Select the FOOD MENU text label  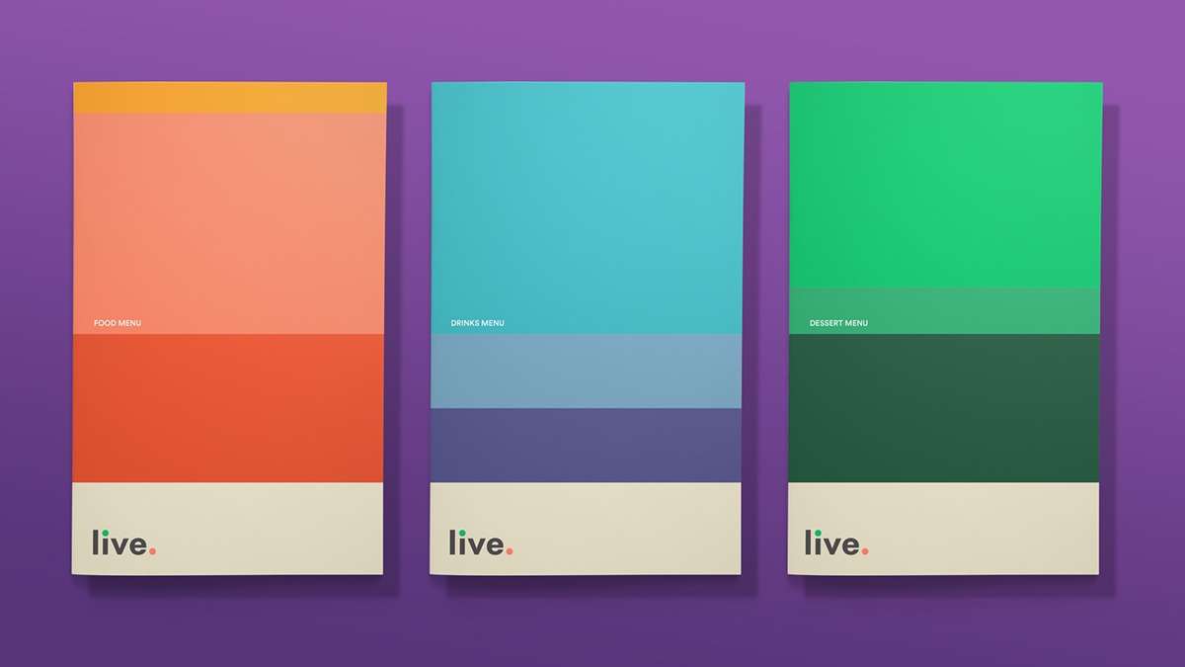pos(118,323)
